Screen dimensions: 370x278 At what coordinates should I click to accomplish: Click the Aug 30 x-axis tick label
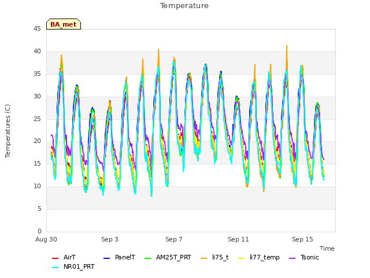click(x=46, y=239)
